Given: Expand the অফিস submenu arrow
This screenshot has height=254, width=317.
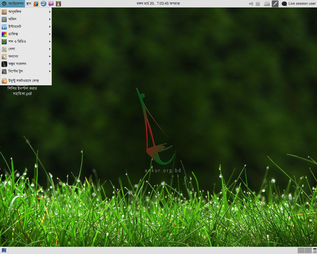Looking at the screenshot, I should pyautogui.click(x=50, y=19).
